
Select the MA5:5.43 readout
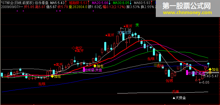57,3
